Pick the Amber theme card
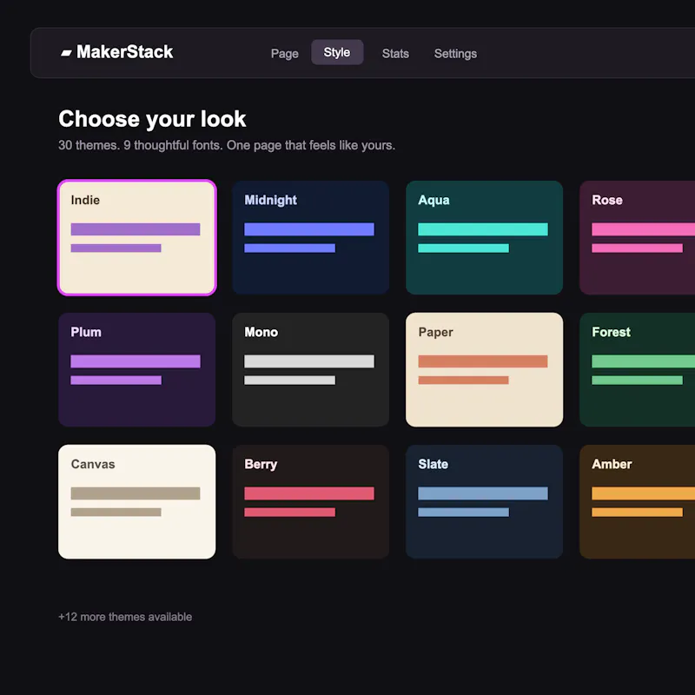The image size is (695, 695). [x=638, y=502]
